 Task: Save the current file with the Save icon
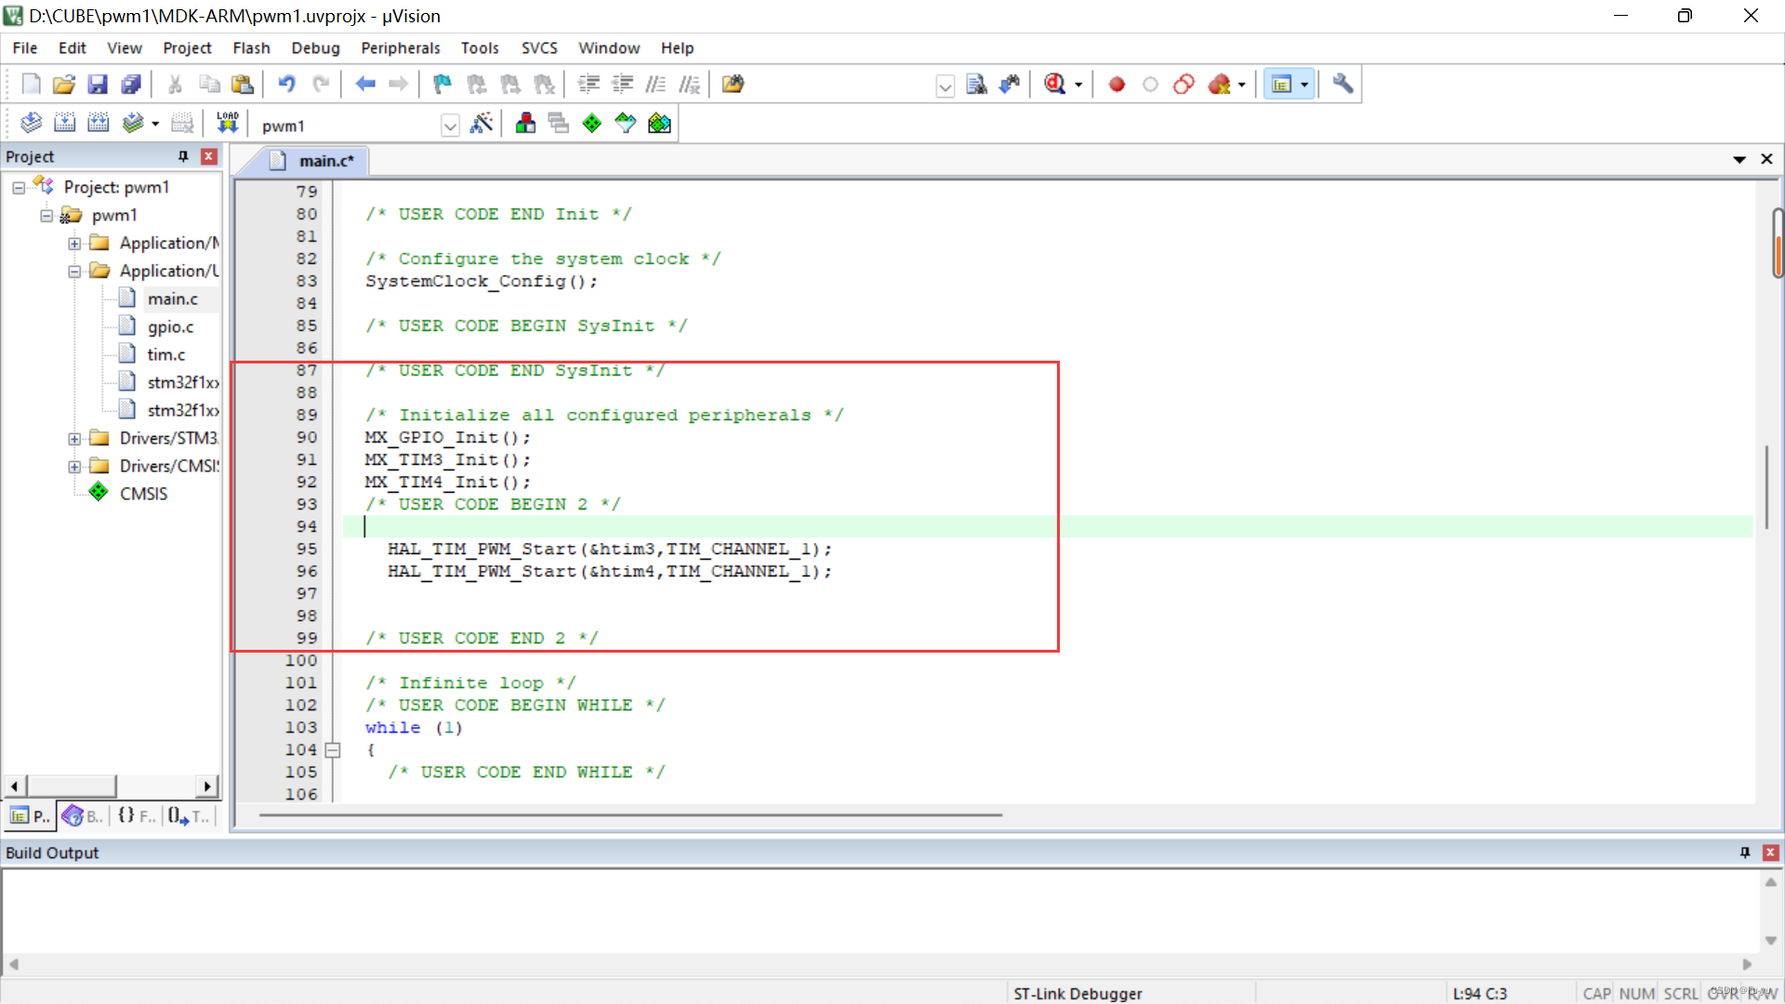[98, 85]
